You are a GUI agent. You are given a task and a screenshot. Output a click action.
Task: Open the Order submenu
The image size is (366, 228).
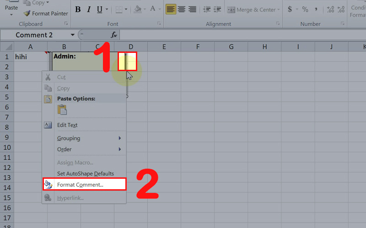pyautogui.click(x=84, y=150)
